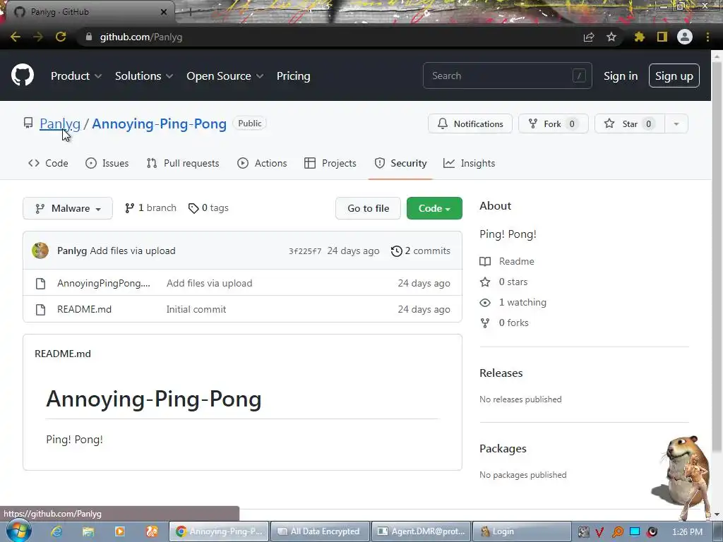Expand the Solutions menu

pos(144,76)
